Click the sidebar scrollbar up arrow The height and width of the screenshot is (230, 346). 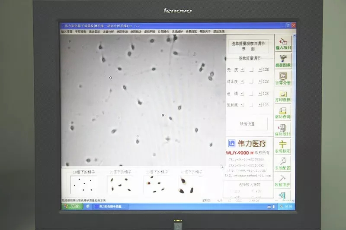pos(294,36)
